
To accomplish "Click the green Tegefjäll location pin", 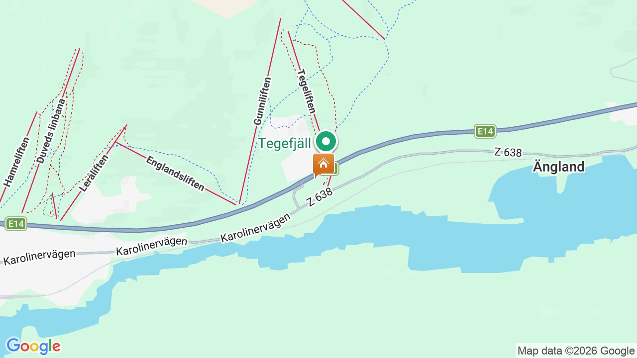I will pos(326,141).
